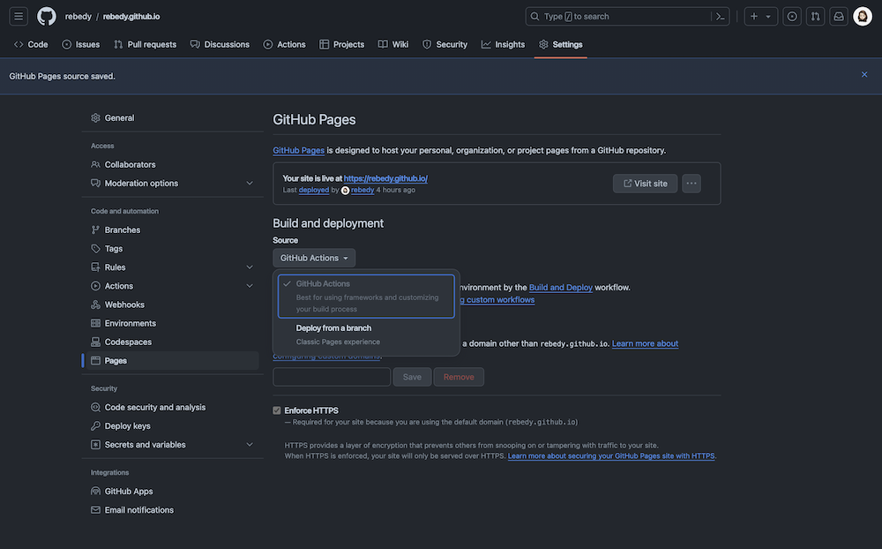The height and width of the screenshot is (549, 882).
Task: Expand Secrets and variables chevron
Action: 250,444
